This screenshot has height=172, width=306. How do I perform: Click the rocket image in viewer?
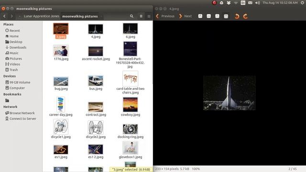click(229, 93)
